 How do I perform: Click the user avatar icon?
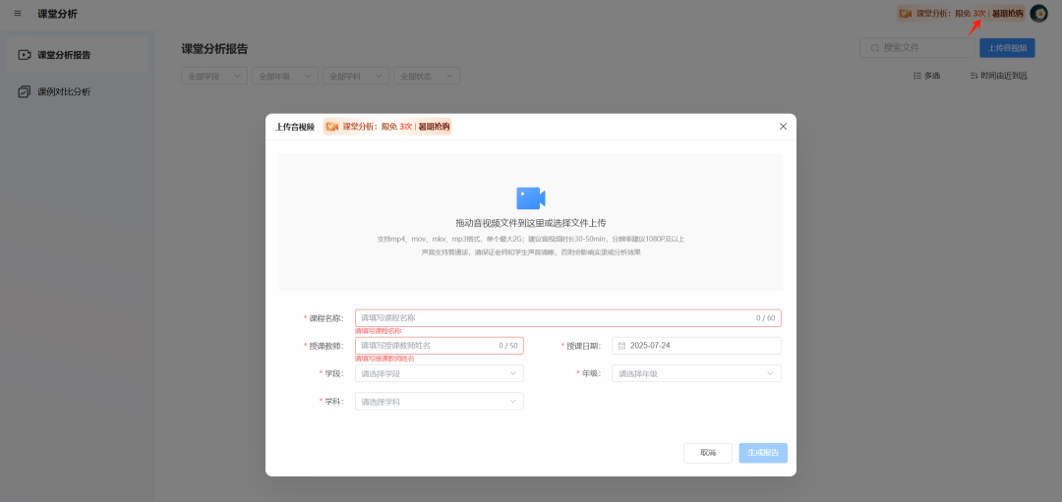point(1038,13)
